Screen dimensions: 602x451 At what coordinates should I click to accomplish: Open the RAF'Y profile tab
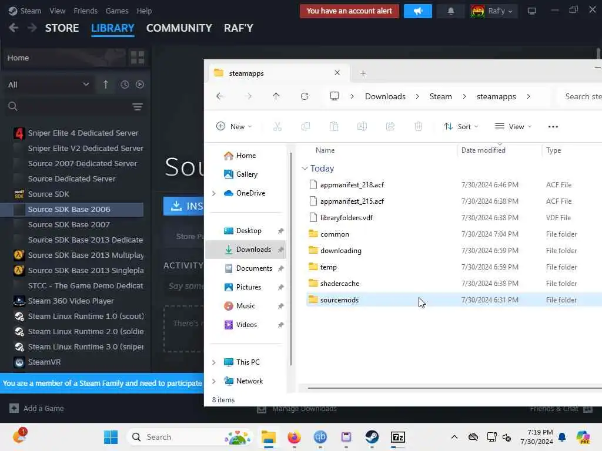pos(239,28)
